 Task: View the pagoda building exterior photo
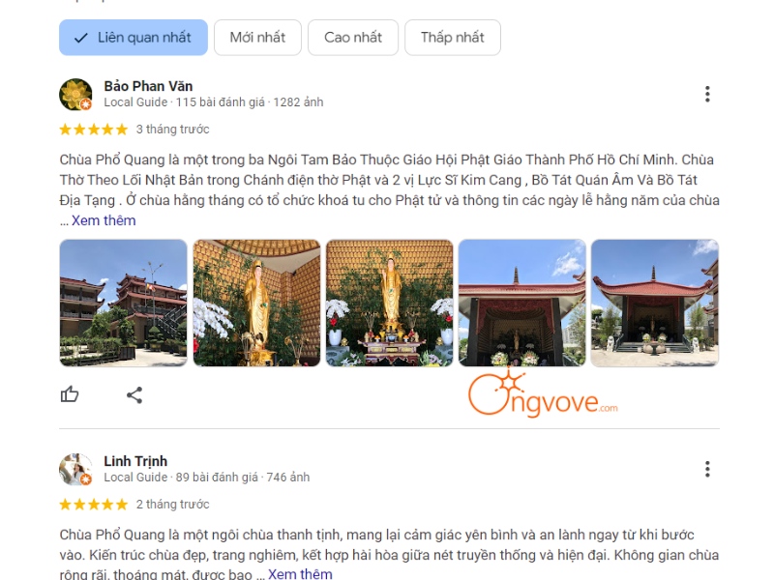tap(124, 303)
